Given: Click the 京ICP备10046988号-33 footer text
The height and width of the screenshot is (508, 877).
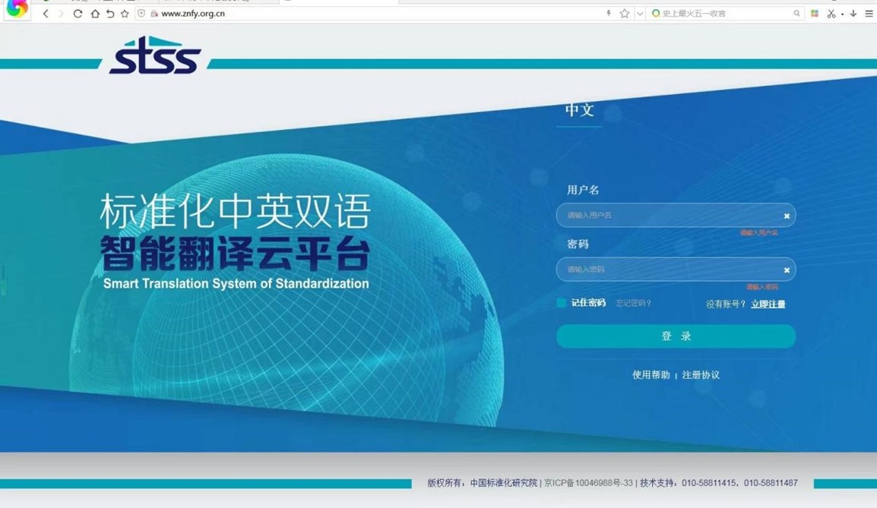Looking at the screenshot, I should coord(588,483).
